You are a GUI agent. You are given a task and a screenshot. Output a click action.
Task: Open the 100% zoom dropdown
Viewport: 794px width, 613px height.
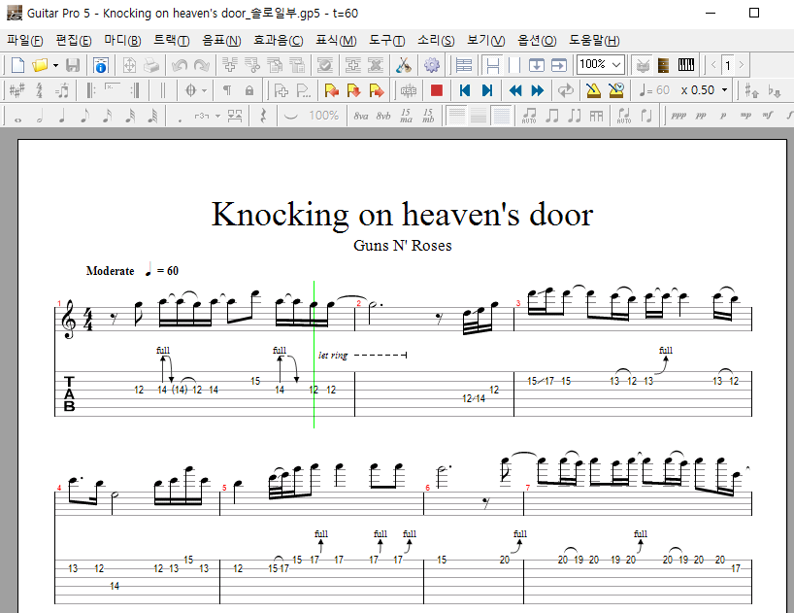(x=616, y=65)
